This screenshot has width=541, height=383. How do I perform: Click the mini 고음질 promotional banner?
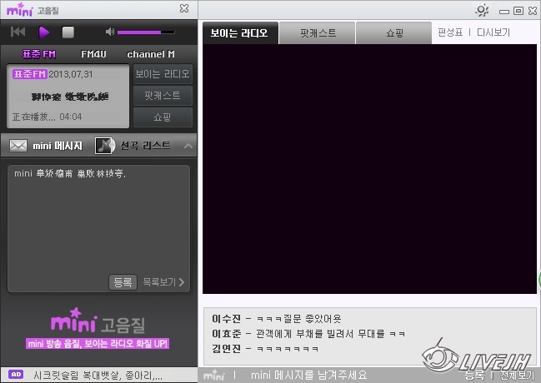(98, 329)
